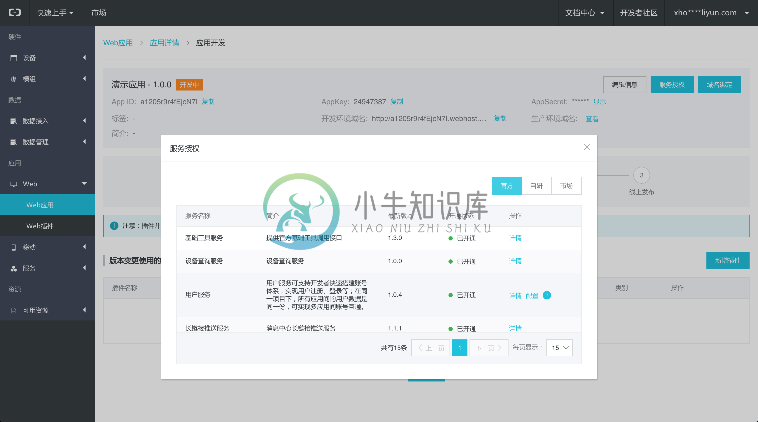
Task: Click page 1 pagination button
Action: [x=460, y=348]
